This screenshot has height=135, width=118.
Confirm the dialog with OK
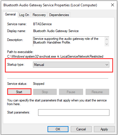pyautogui.click(x=58, y=129)
